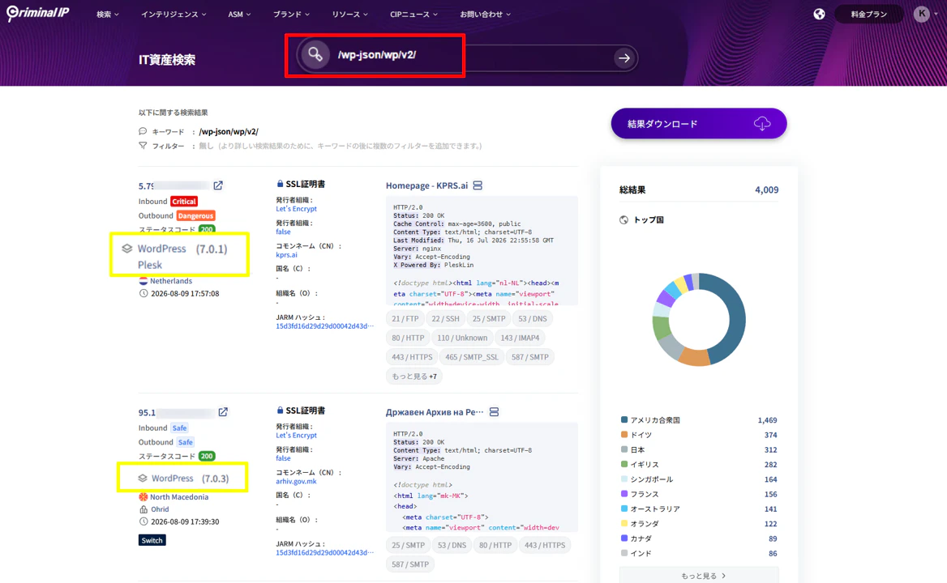Submit search with the arrow icon

click(x=623, y=57)
